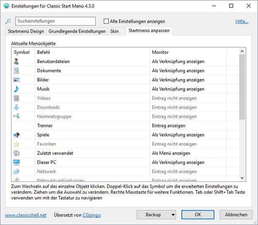The height and width of the screenshot is (225, 258).
Task: Click the Monitor column header
Action: pyautogui.click(x=188, y=52)
